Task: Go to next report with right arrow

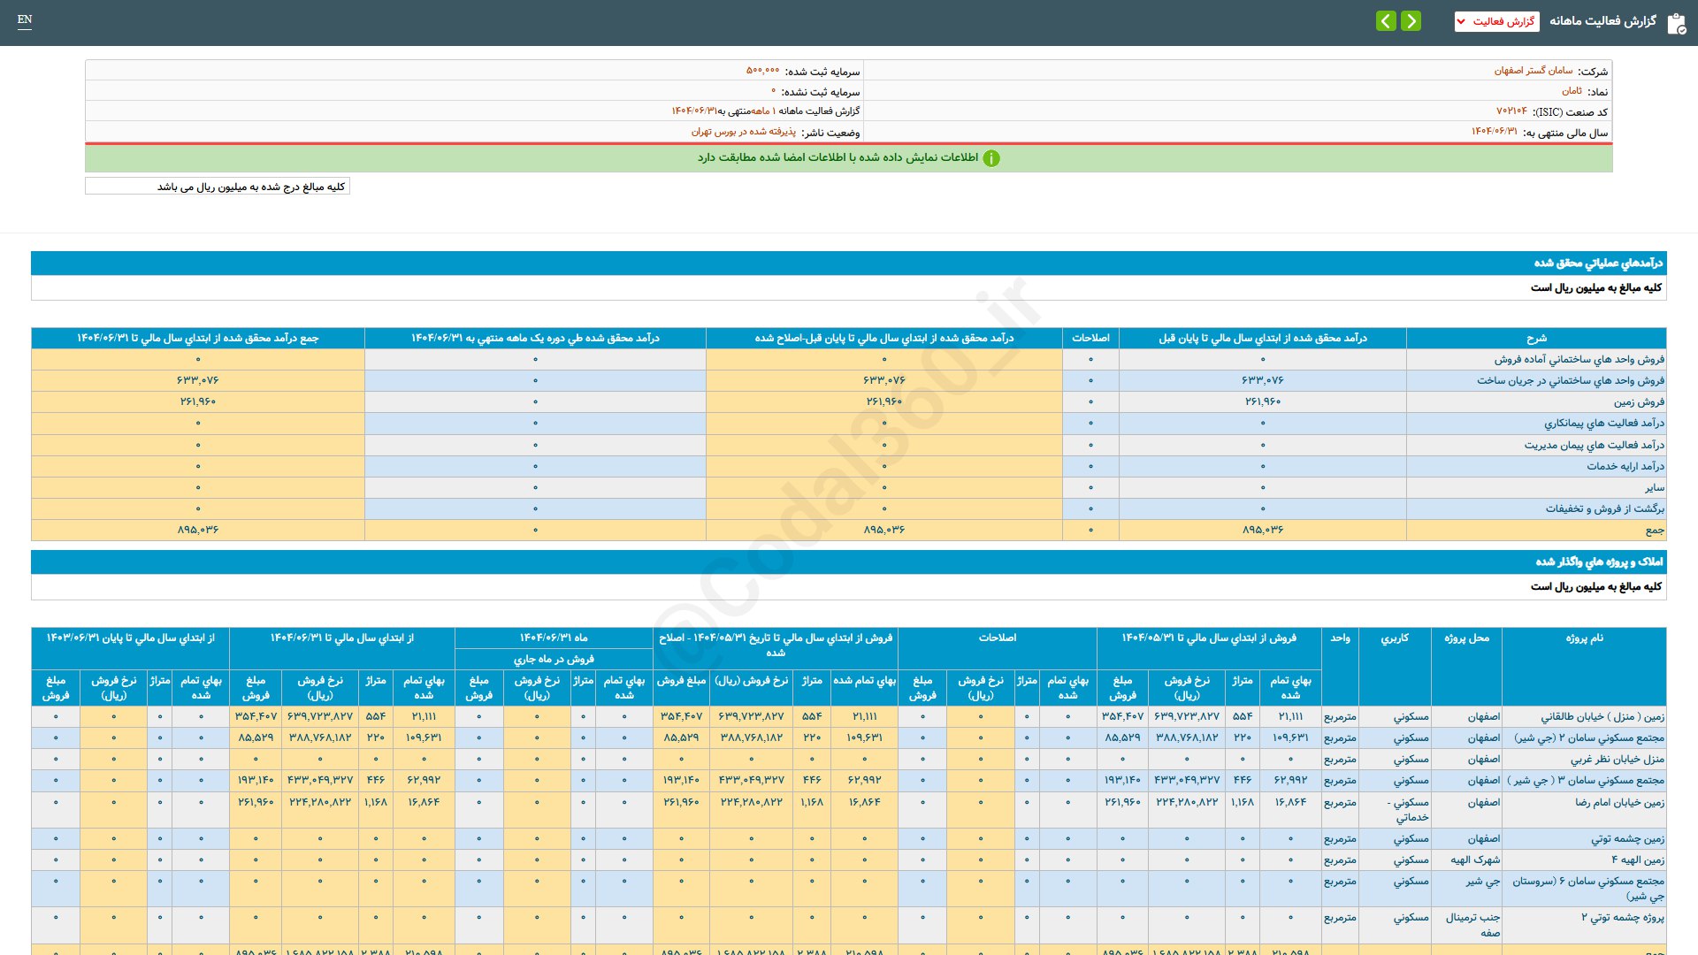Action: click(x=1411, y=21)
